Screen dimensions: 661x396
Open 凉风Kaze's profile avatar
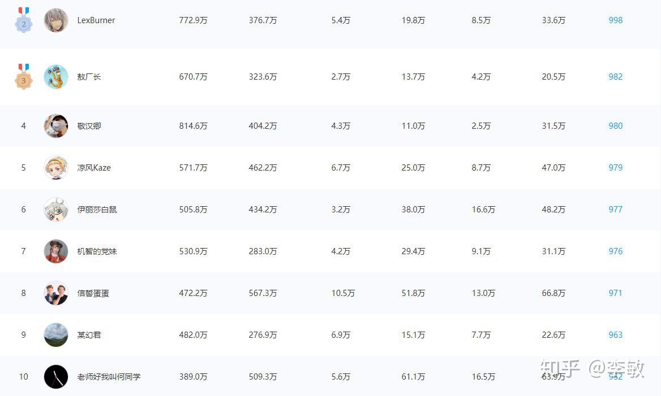point(56,168)
